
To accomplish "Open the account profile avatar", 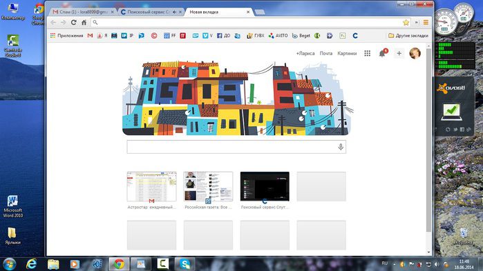I will coord(415,54).
